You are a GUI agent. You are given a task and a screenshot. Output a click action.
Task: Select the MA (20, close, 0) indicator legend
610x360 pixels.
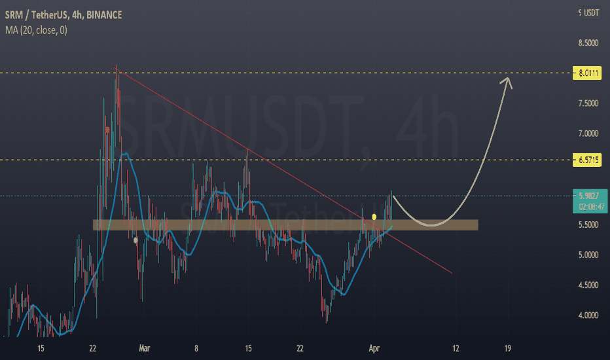tap(36, 30)
